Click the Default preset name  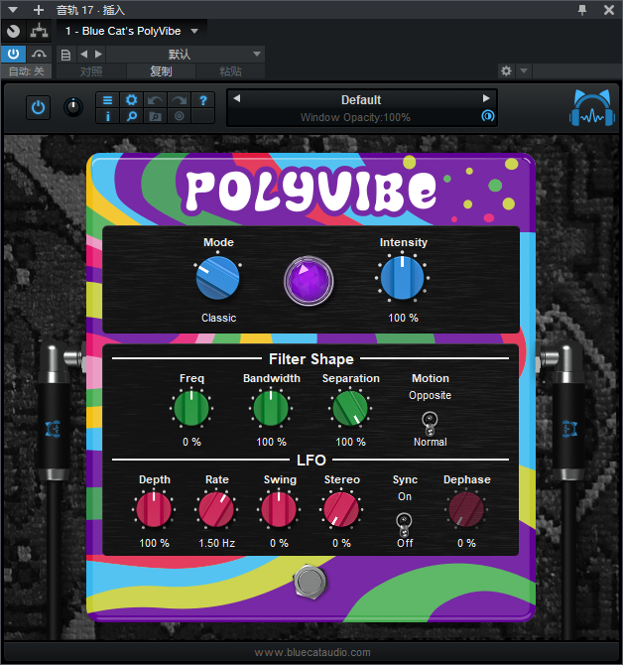click(361, 100)
